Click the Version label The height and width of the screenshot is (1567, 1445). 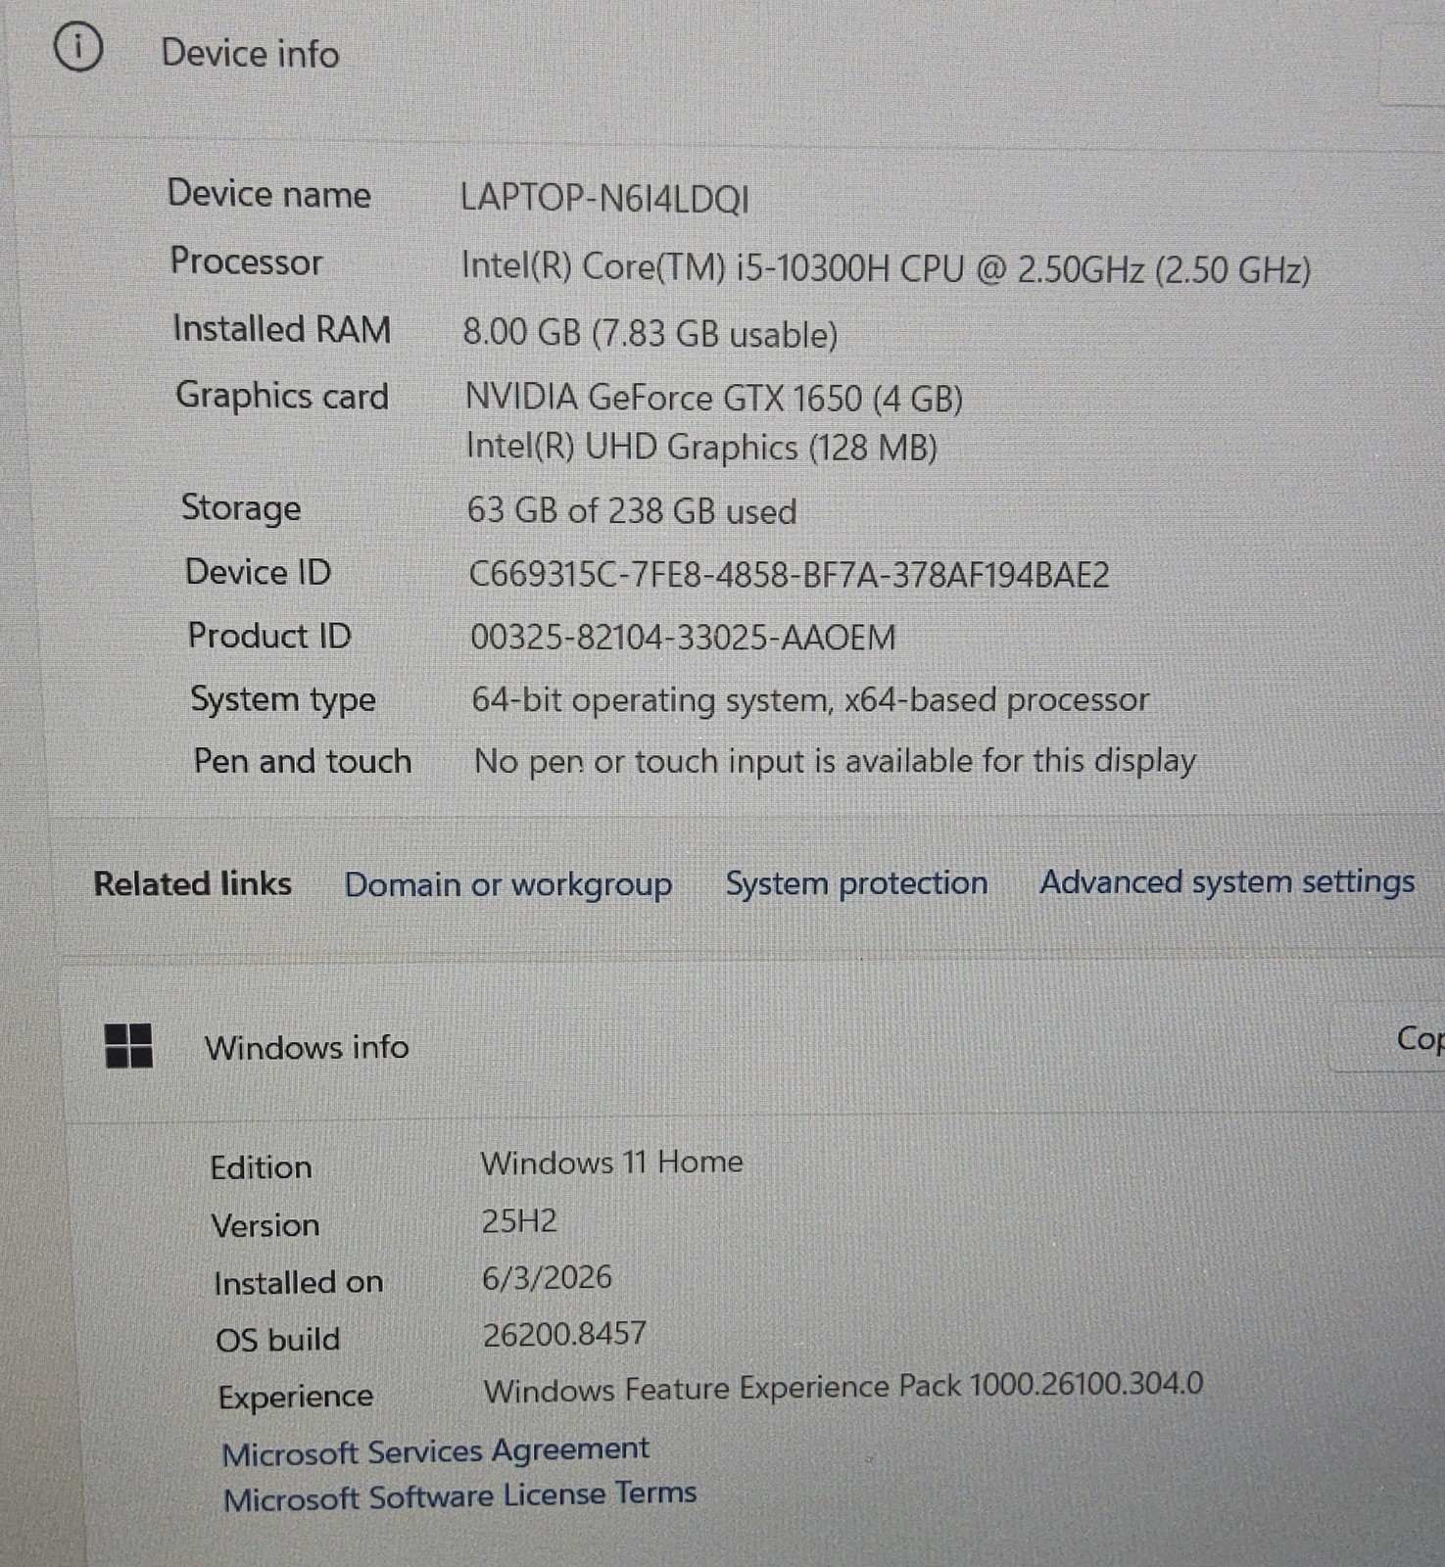(265, 1225)
